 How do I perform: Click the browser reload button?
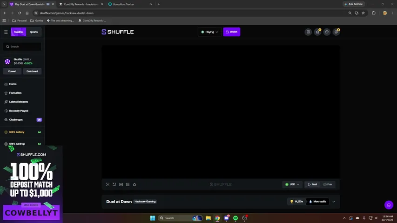(20, 13)
